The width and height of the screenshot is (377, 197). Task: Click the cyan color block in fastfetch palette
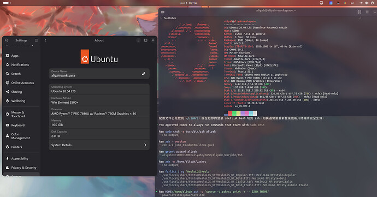pyautogui.click(x=251, y=114)
